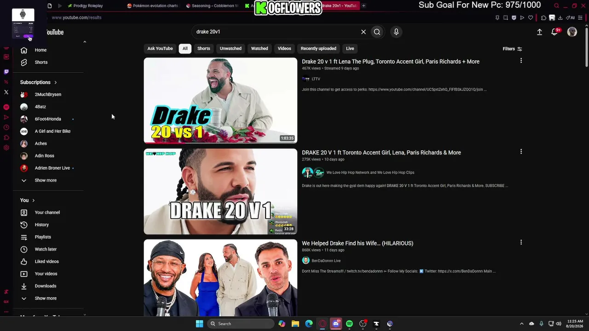
Task: Show hidden system tray icons chevron
Action: pyautogui.click(x=521, y=324)
